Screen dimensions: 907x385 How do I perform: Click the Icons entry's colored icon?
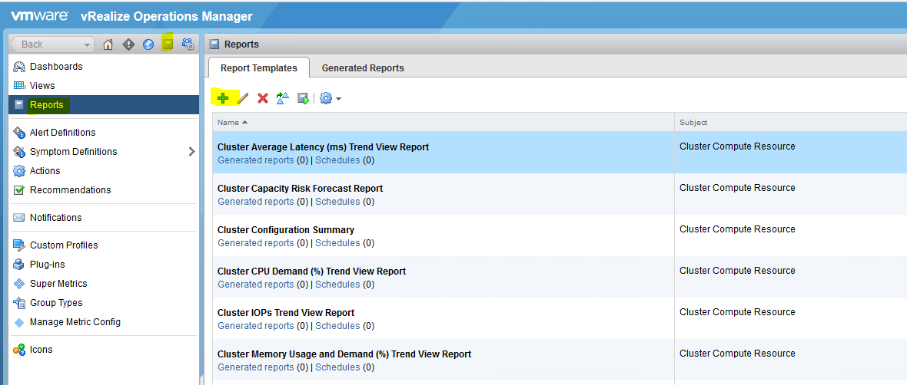pyautogui.click(x=19, y=349)
